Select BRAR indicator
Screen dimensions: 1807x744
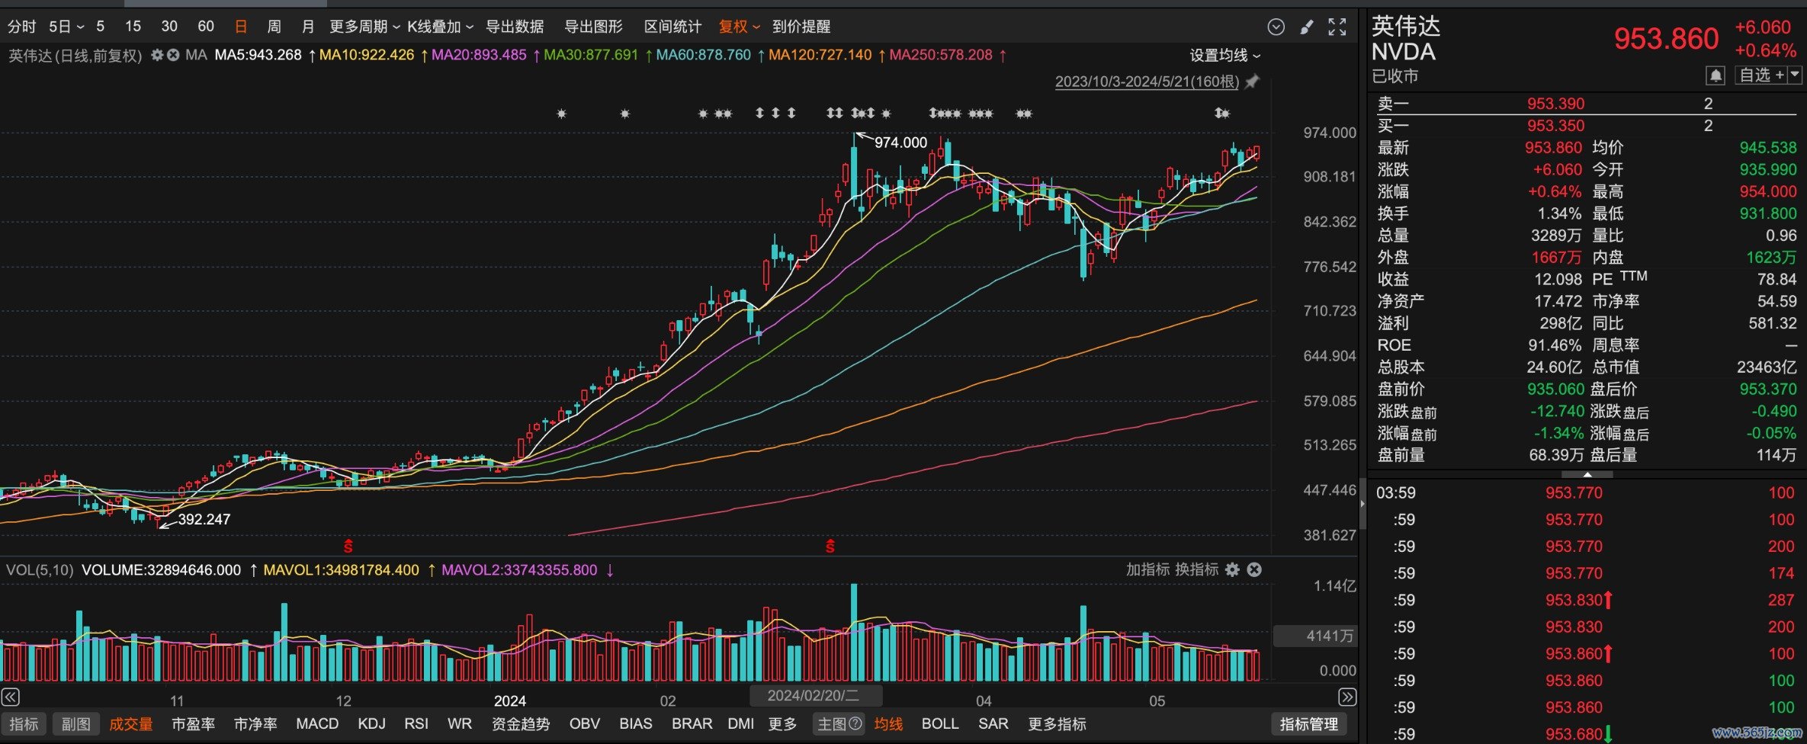coord(692,724)
